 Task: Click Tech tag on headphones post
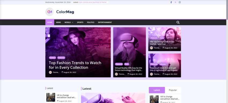tap(162, 38)
